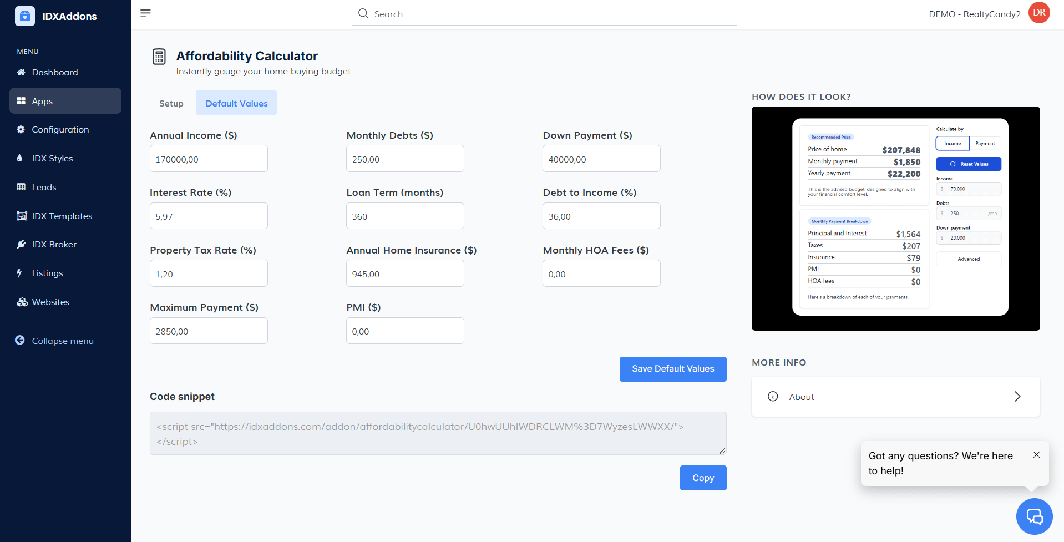Click the 'HOW DOES IT LOOK?' heading
This screenshot has width=1064, height=542.
801,97
